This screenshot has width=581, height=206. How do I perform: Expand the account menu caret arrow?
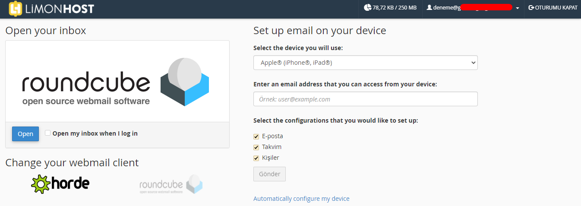518,8
